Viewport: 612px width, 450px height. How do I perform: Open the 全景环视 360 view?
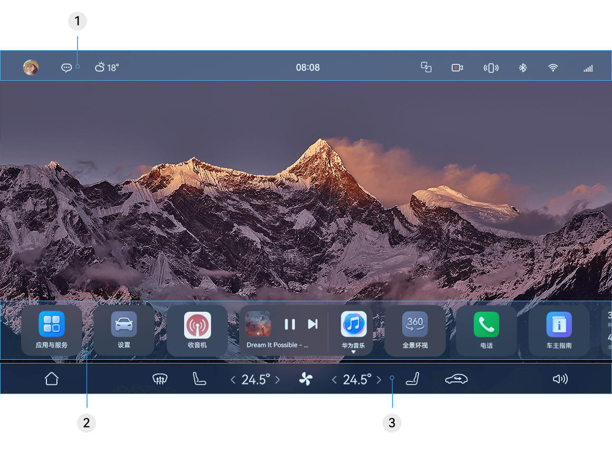[x=415, y=324]
